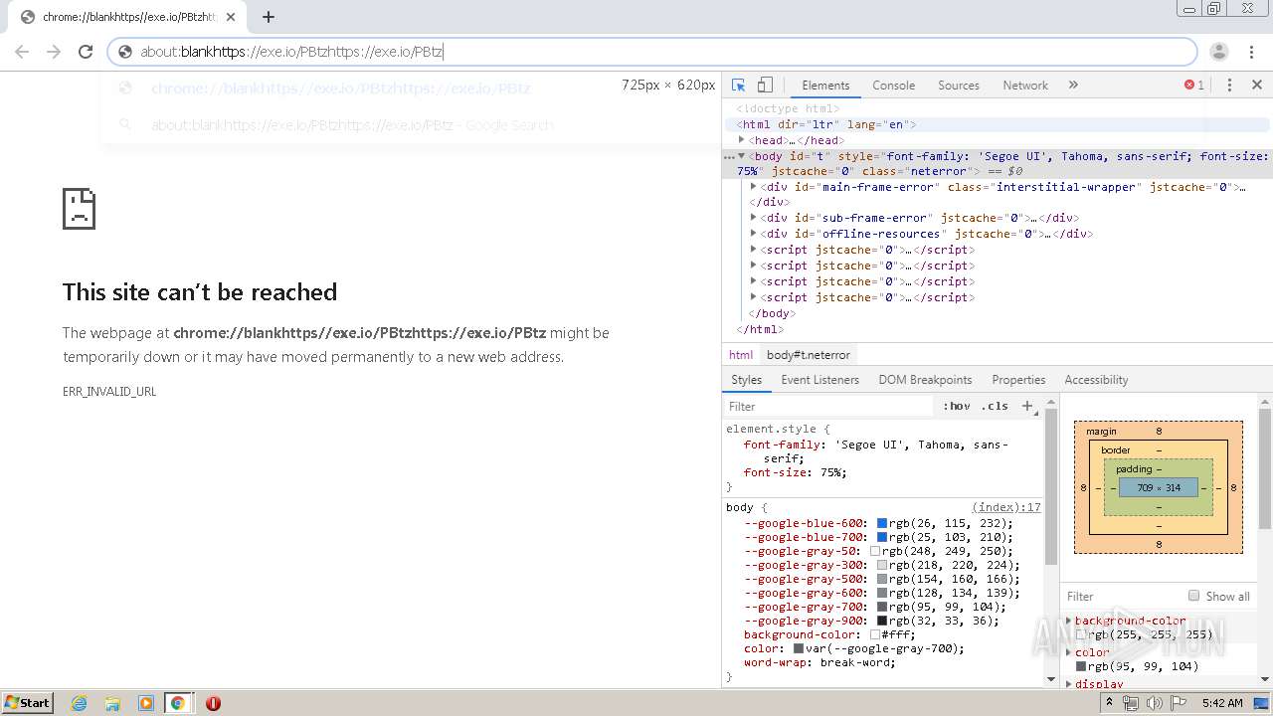Open swatch for --google-gray-500 color
The width and height of the screenshot is (1273, 716).
pos(881,579)
